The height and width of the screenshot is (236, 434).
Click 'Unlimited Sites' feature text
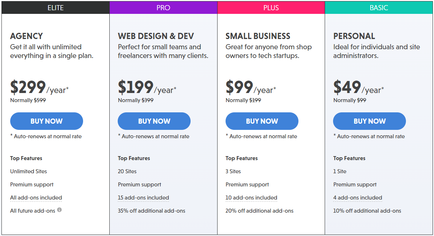point(28,171)
